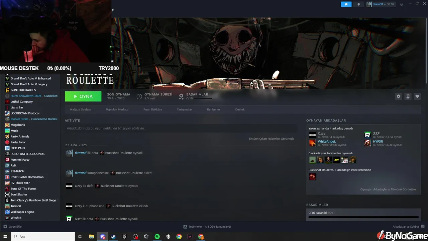Open the Tartışmalar tab
Screen dimensions: 428x241
184,109
